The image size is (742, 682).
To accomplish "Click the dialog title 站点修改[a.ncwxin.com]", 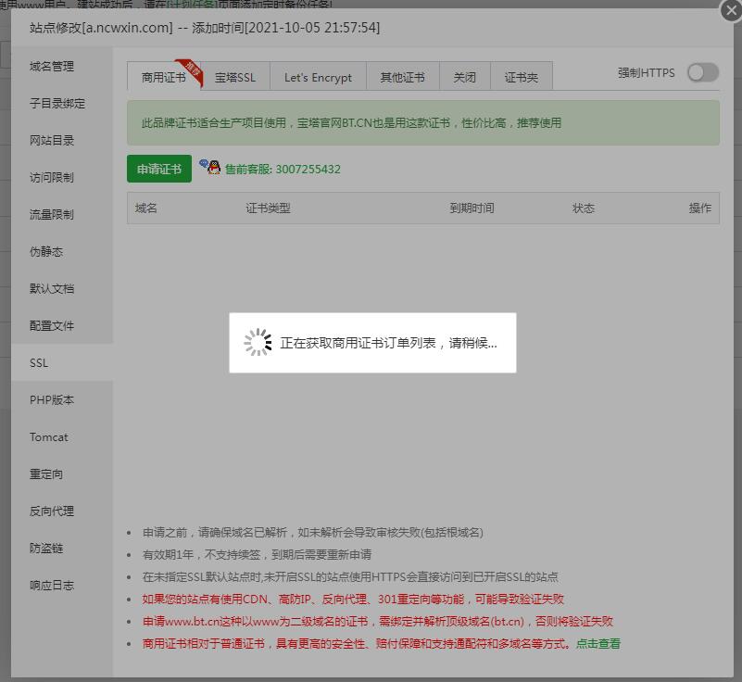I will click(101, 28).
